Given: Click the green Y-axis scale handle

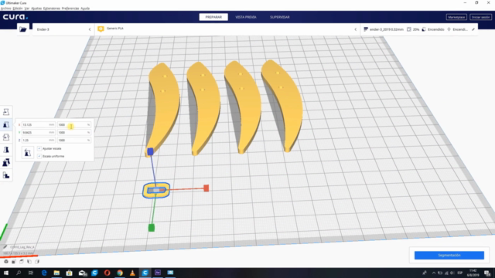Looking at the screenshot, I should pos(152,228).
